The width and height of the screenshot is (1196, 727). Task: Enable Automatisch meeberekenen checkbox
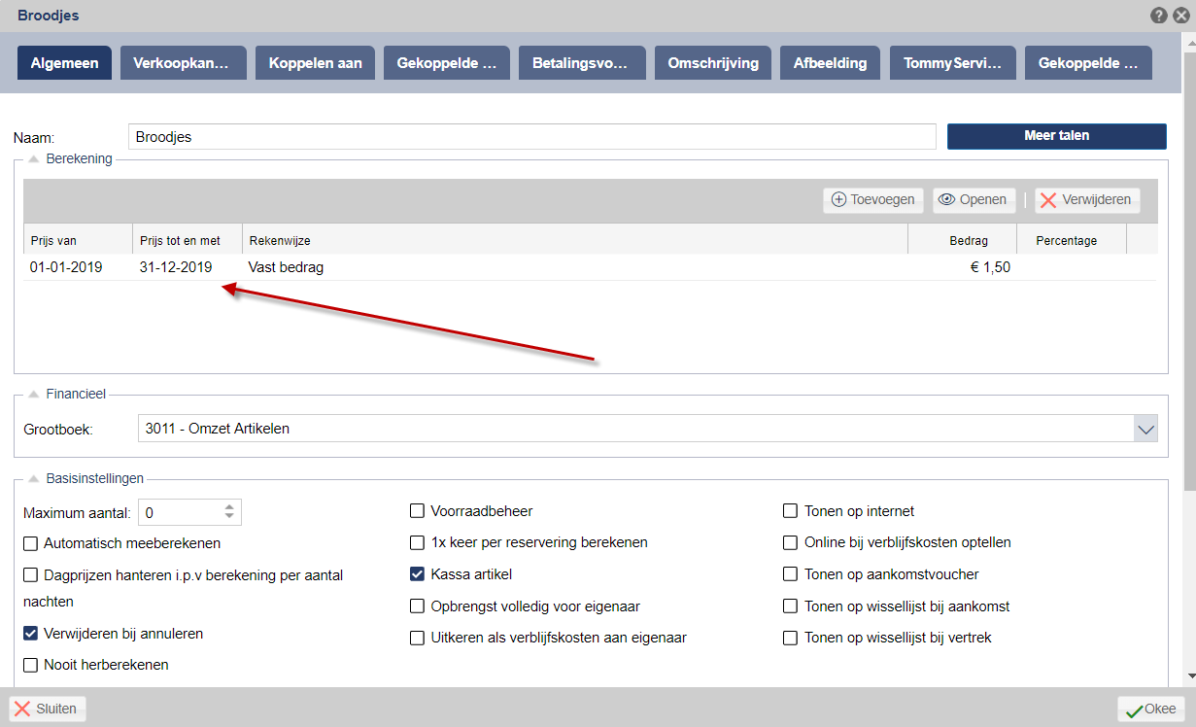31,543
